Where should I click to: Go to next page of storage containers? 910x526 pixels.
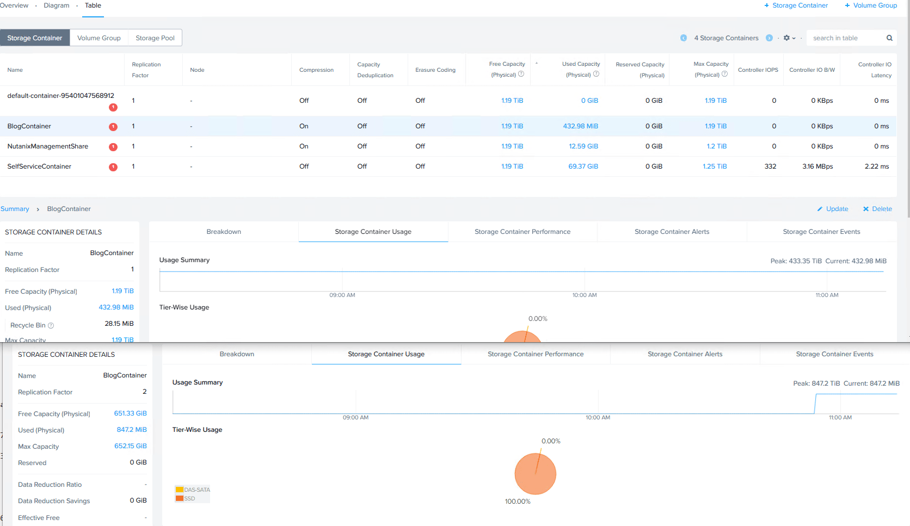pos(769,38)
